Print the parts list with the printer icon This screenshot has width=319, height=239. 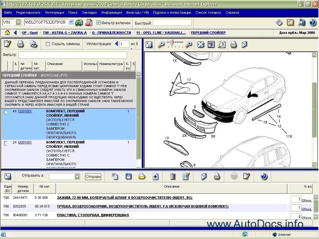(21, 44)
